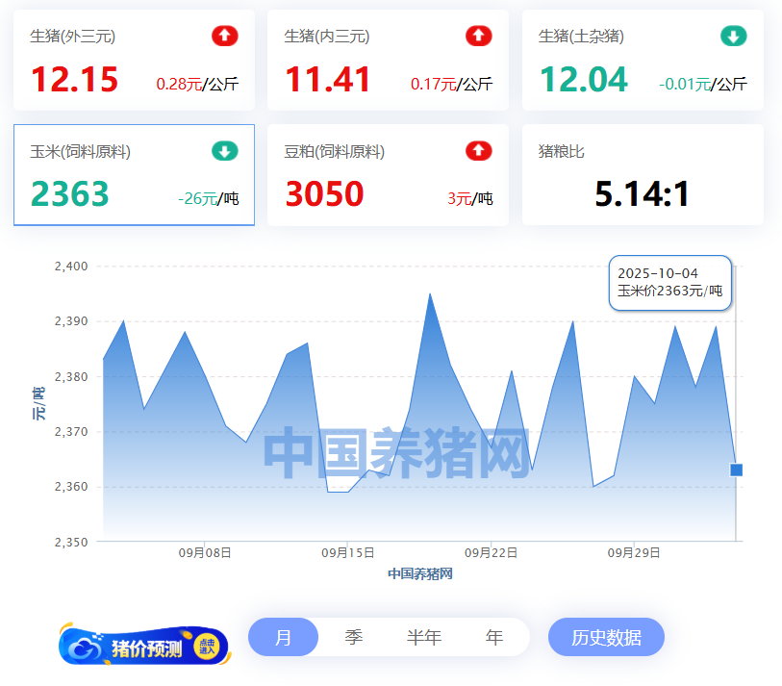Click the 中国养猪网 label below the chart
Screen dimensions: 782x686
[420, 573]
